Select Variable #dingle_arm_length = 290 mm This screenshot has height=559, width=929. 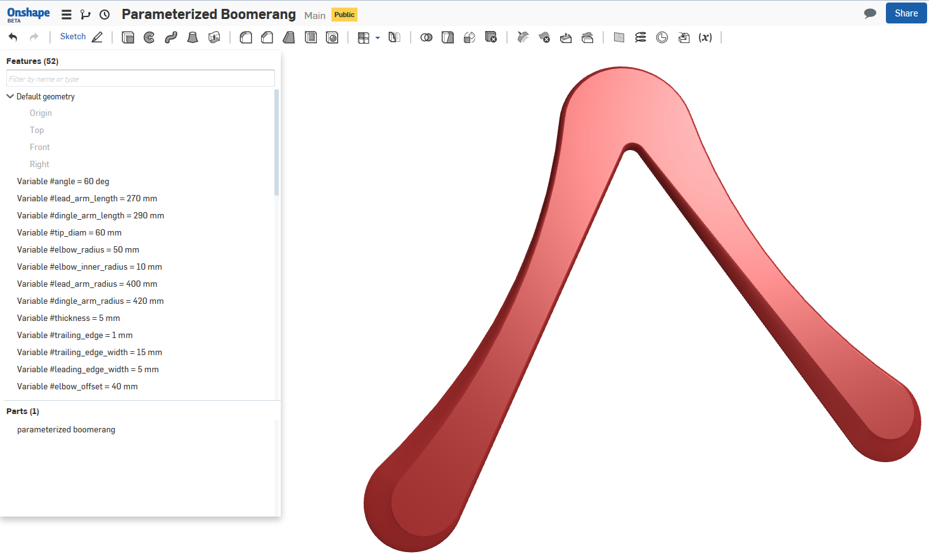(x=91, y=215)
